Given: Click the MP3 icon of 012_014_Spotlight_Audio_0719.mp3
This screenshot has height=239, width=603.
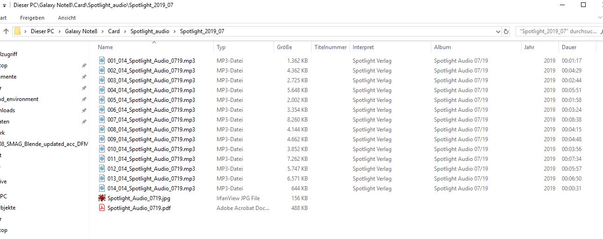Looking at the screenshot, I should 102,169.
